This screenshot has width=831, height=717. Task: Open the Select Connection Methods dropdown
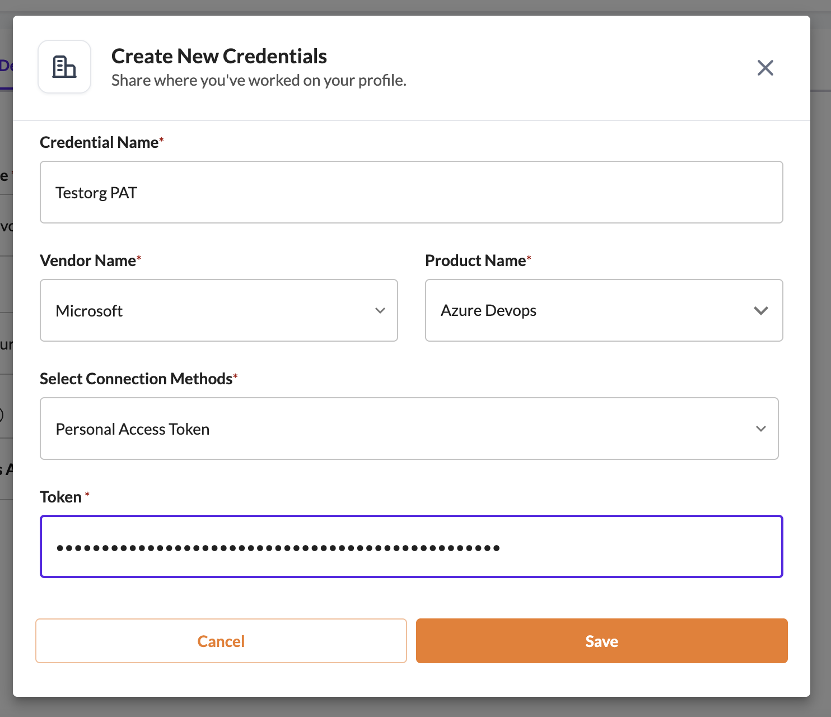pos(409,429)
